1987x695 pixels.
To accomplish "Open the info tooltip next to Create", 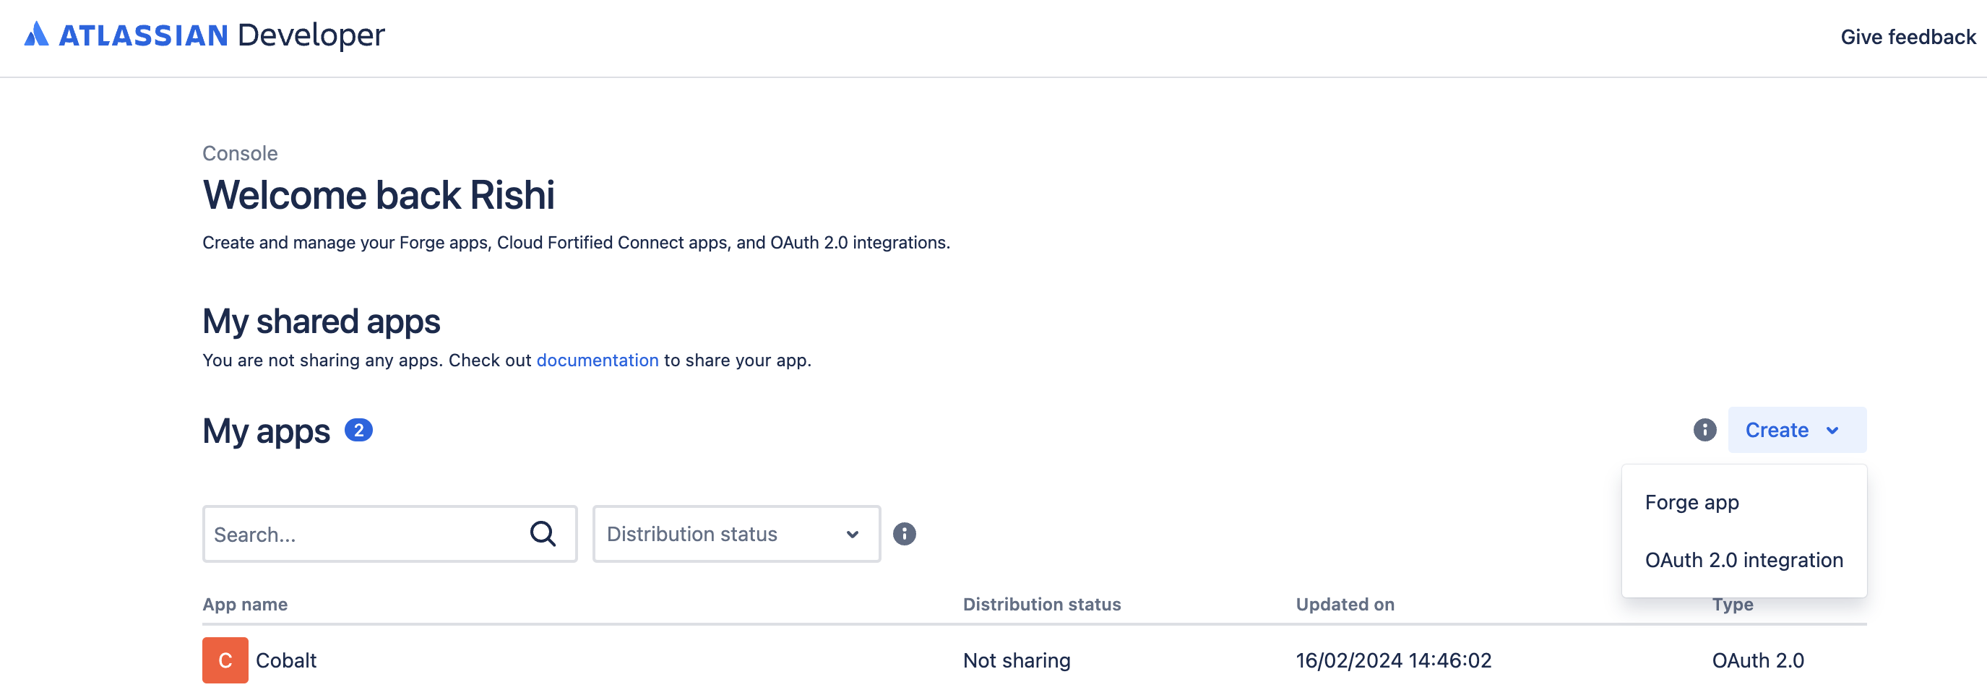I will [1703, 430].
